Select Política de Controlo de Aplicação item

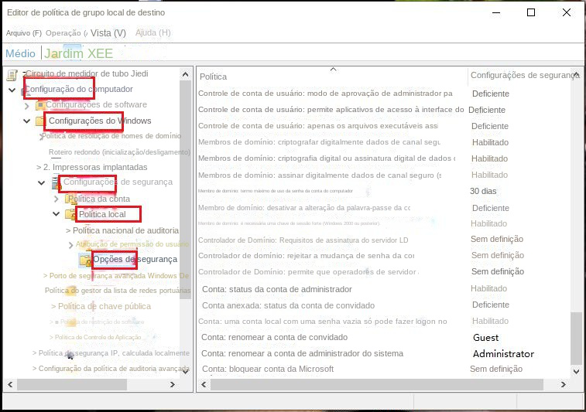[x=98, y=337]
